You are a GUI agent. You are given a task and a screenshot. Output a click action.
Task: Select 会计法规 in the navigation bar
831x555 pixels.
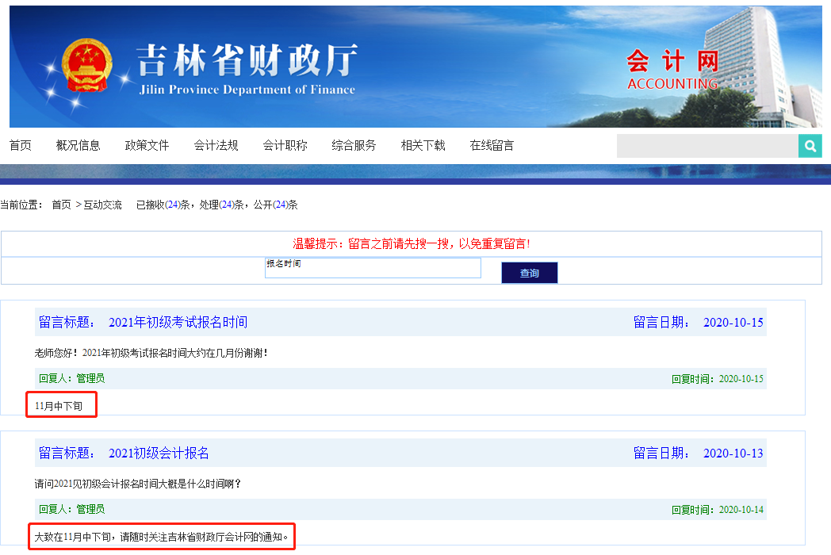(216, 146)
